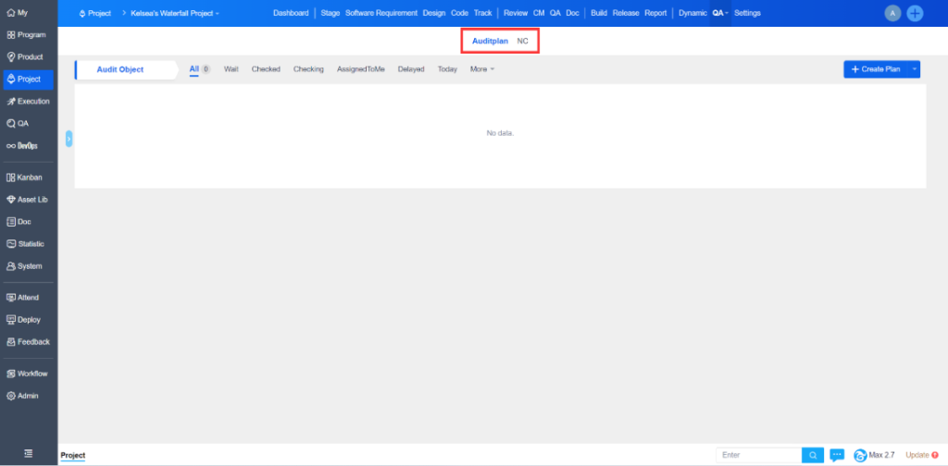Switch to the NC tab
This screenshot has height=466, width=948.
(523, 42)
